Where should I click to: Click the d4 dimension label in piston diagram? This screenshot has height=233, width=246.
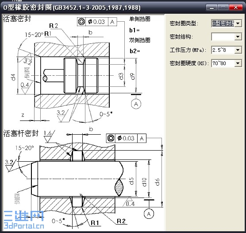coord(13,78)
